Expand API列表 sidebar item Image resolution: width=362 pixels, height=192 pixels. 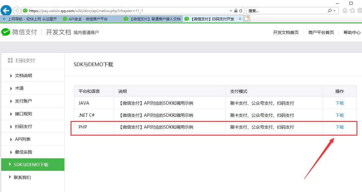click(33, 139)
